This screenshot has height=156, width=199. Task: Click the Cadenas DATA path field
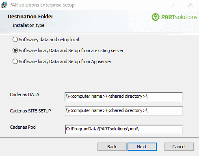[124, 97]
